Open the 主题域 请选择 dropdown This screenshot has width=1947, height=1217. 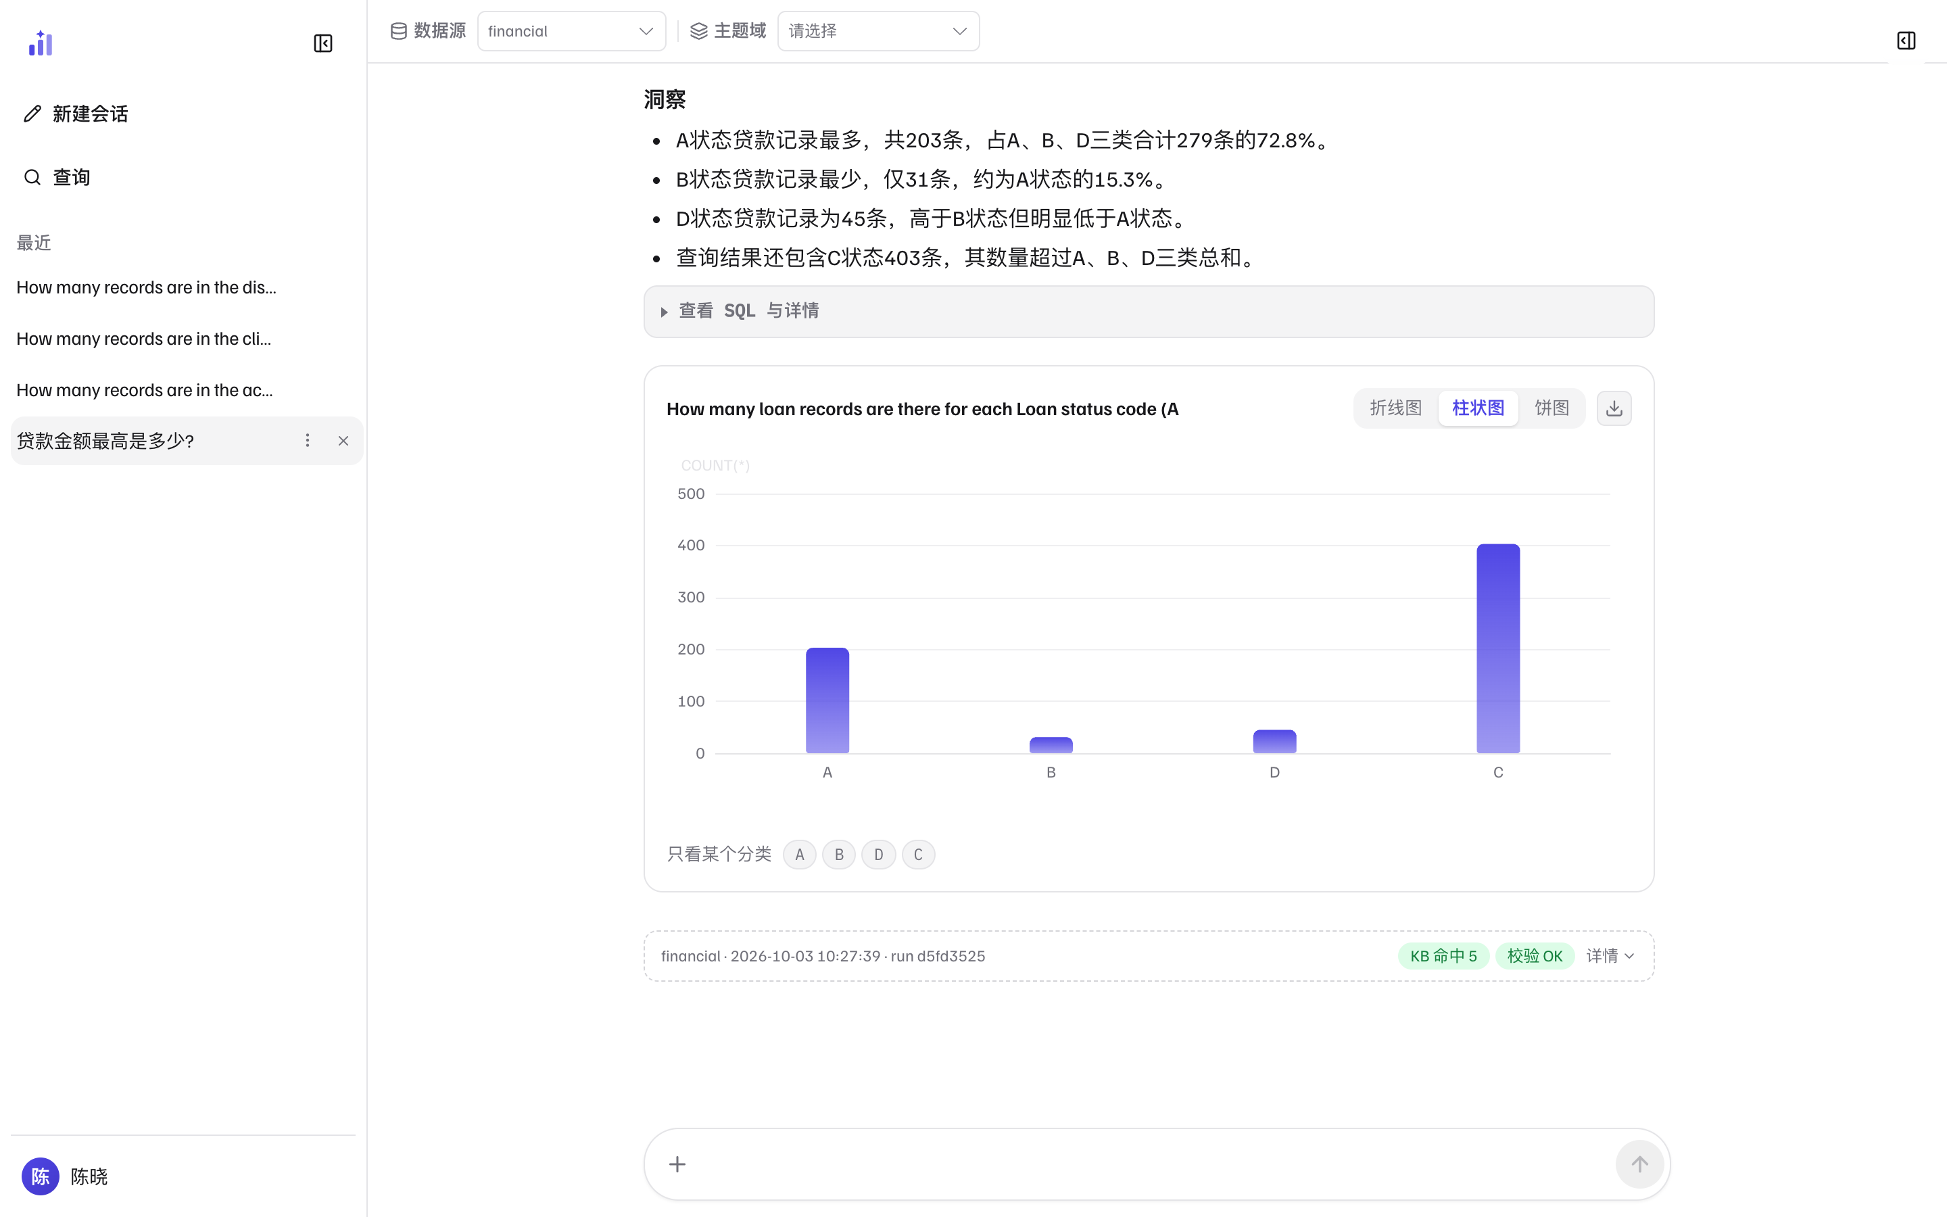click(x=879, y=31)
